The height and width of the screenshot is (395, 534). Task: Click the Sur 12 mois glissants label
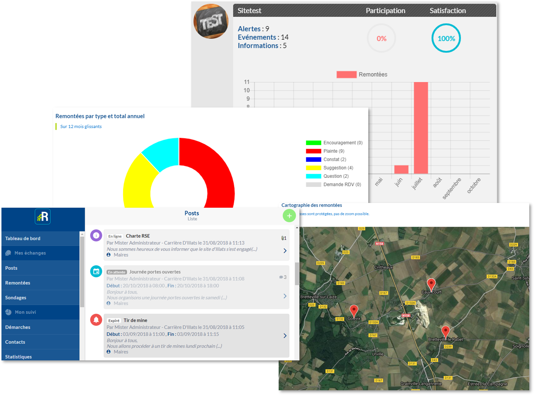click(x=81, y=126)
